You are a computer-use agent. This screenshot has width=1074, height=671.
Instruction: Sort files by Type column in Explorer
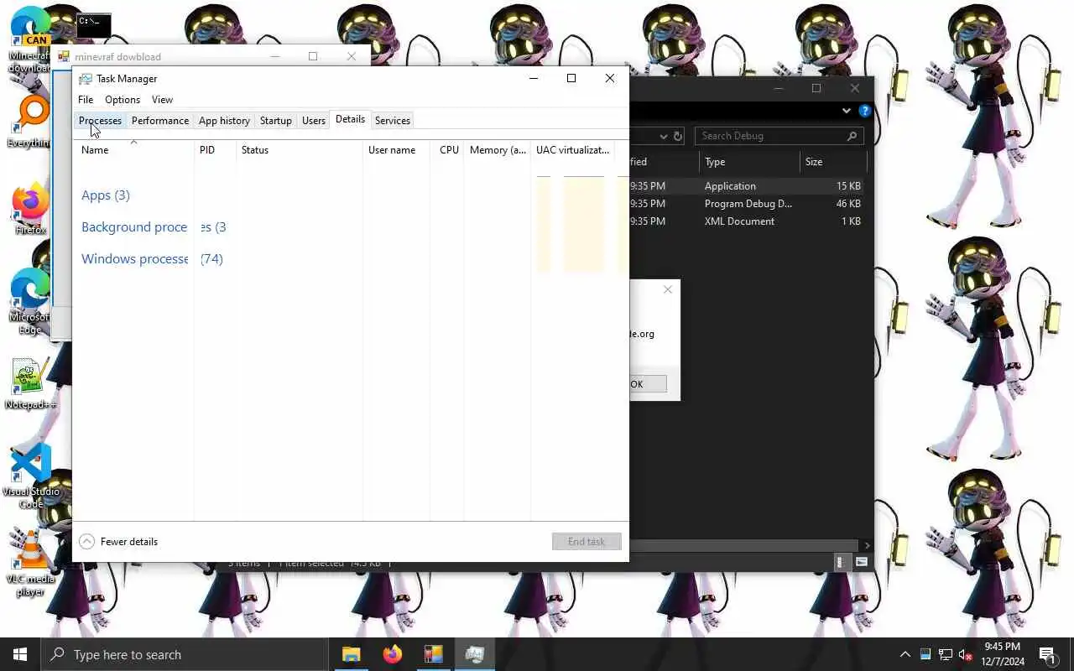coord(749,162)
